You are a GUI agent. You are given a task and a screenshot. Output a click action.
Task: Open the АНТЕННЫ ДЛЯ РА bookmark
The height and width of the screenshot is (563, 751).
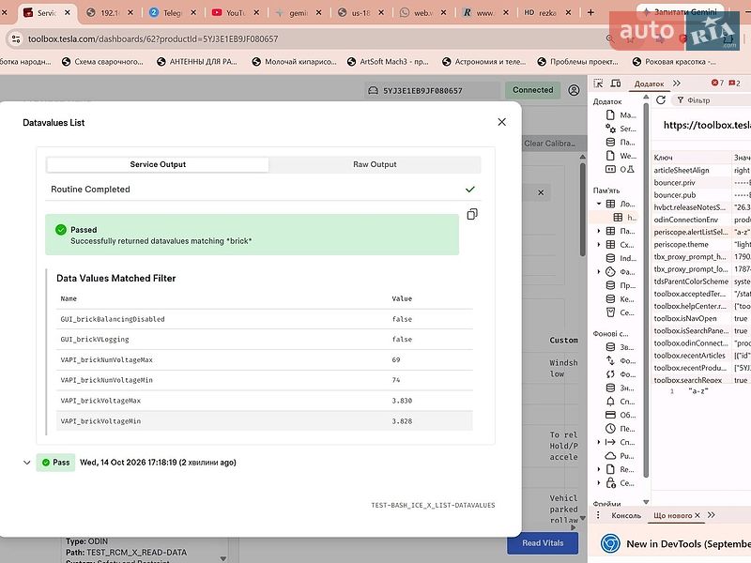197,61
